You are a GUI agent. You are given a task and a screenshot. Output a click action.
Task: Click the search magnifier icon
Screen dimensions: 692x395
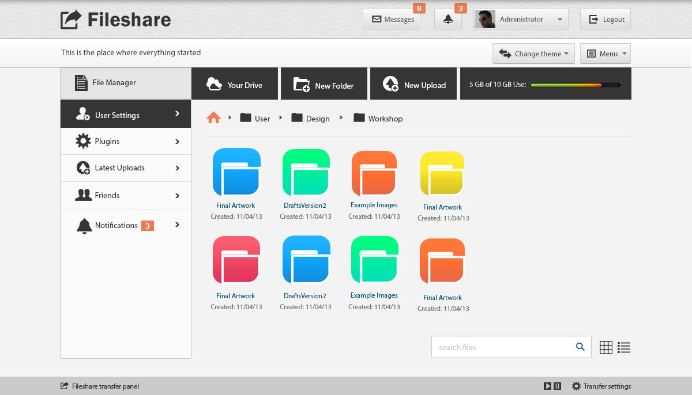(x=580, y=347)
